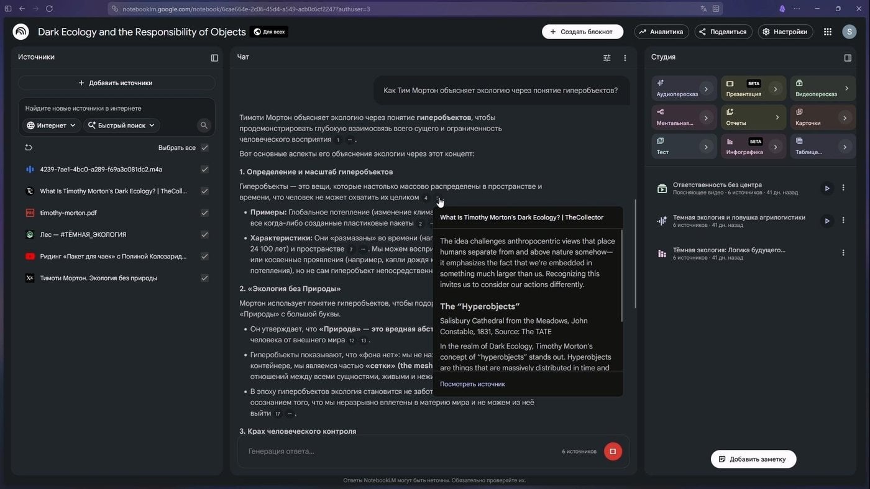The width and height of the screenshot is (870, 489).
Task: Expand Видеопересказ options arrow
Action: 846,89
